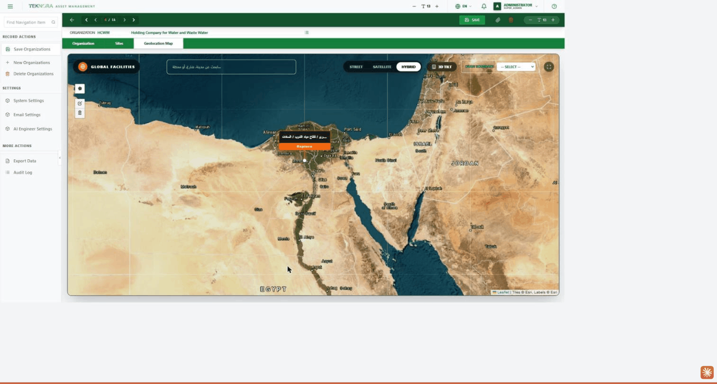Screen dimensions: 717x384
Task: Open System Settings
Action: [x=28, y=101]
